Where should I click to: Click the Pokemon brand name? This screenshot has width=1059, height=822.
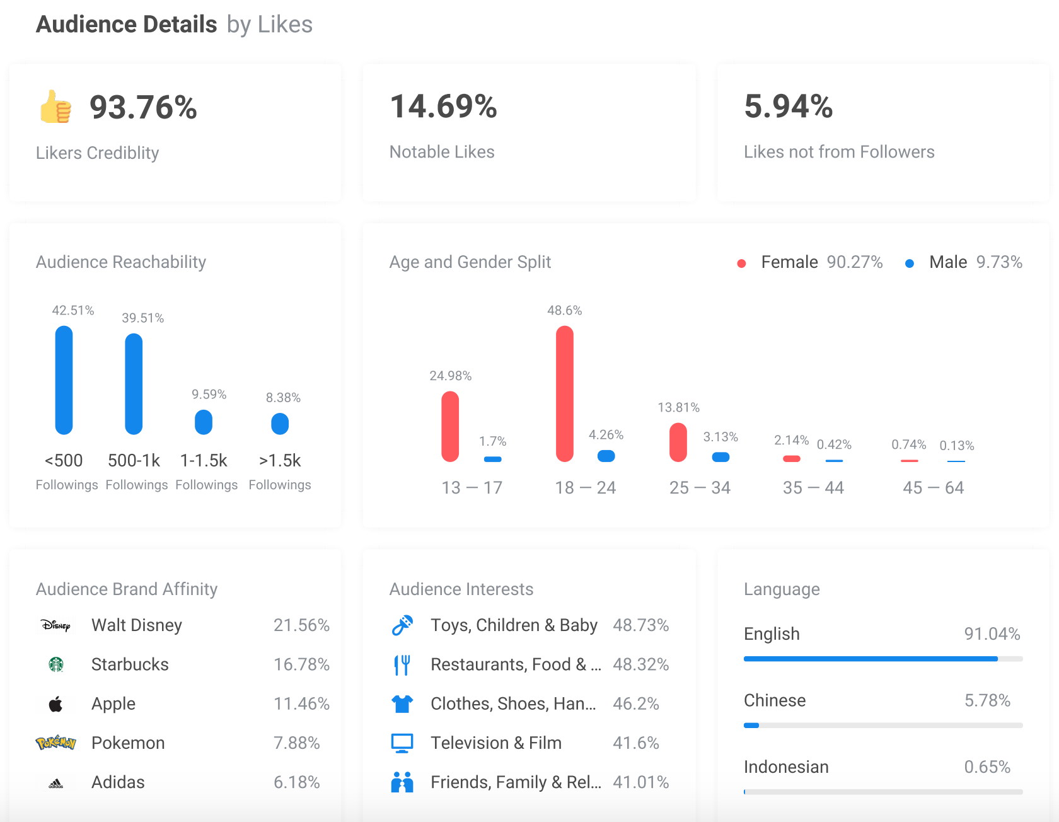coord(128,743)
